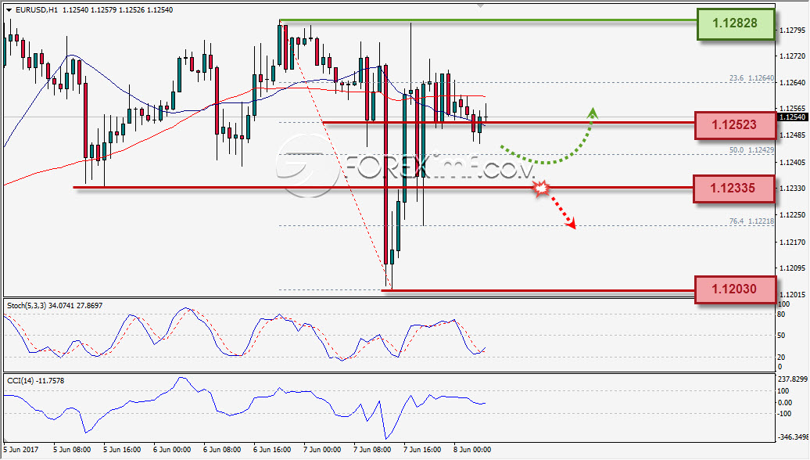Click time axis label 7 Jun 16:00
This screenshot has height=460, width=810.
(x=422, y=450)
